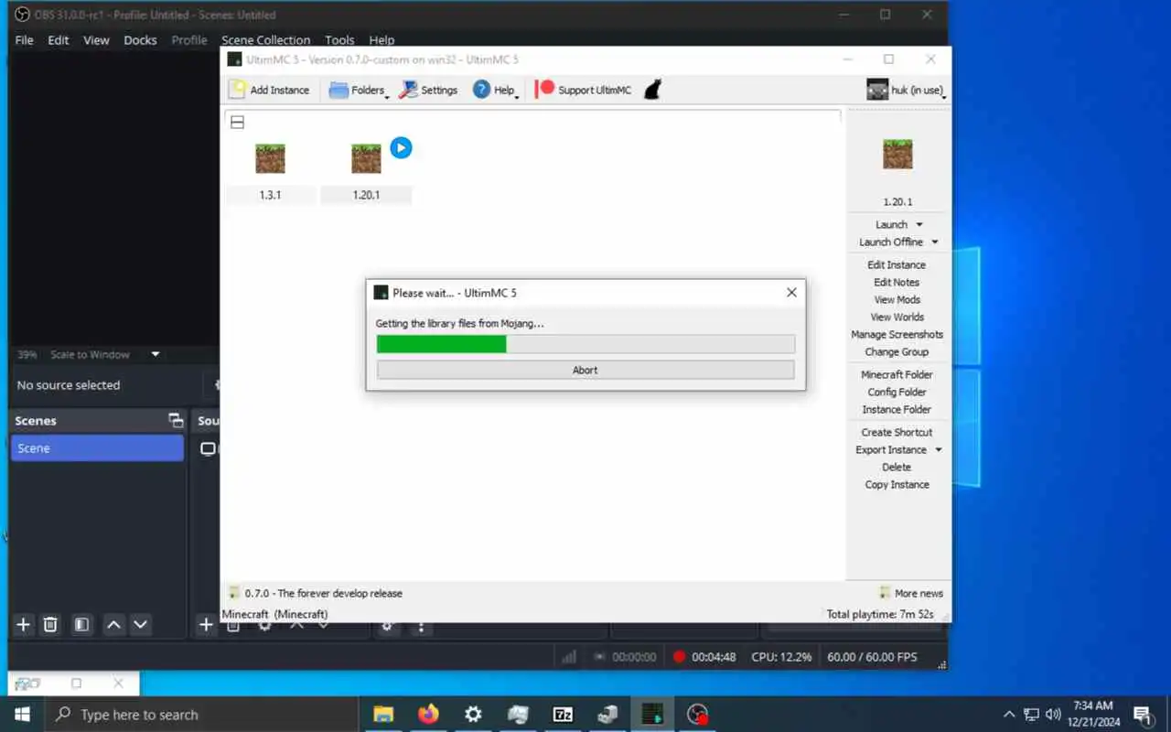The image size is (1171, 732).
Task: Switch to UltimMC taskbar icon
Action: tap(652, 715)
